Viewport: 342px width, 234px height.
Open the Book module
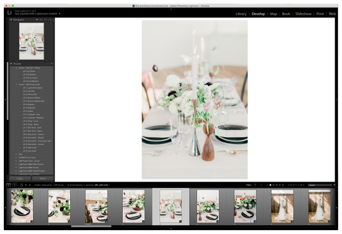tap(286, 14)
